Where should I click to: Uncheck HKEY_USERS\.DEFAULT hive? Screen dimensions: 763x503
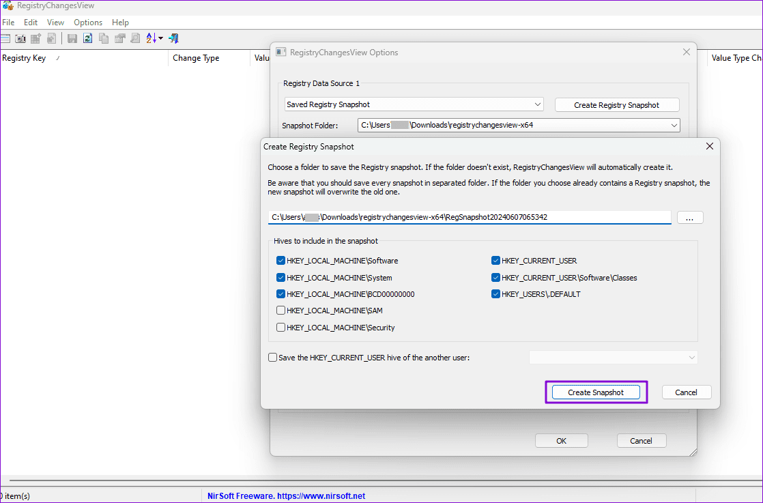[x=495, y=294]
